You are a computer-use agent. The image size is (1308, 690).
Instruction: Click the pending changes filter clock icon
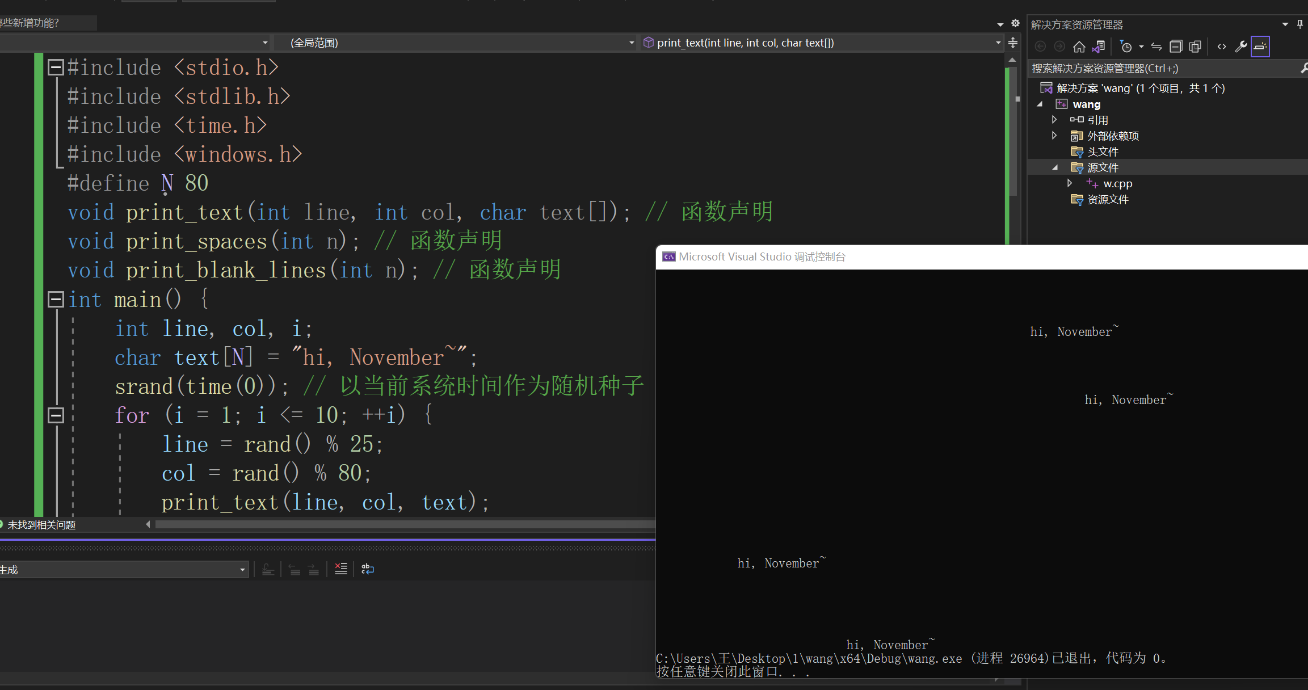click(1126, 47)
